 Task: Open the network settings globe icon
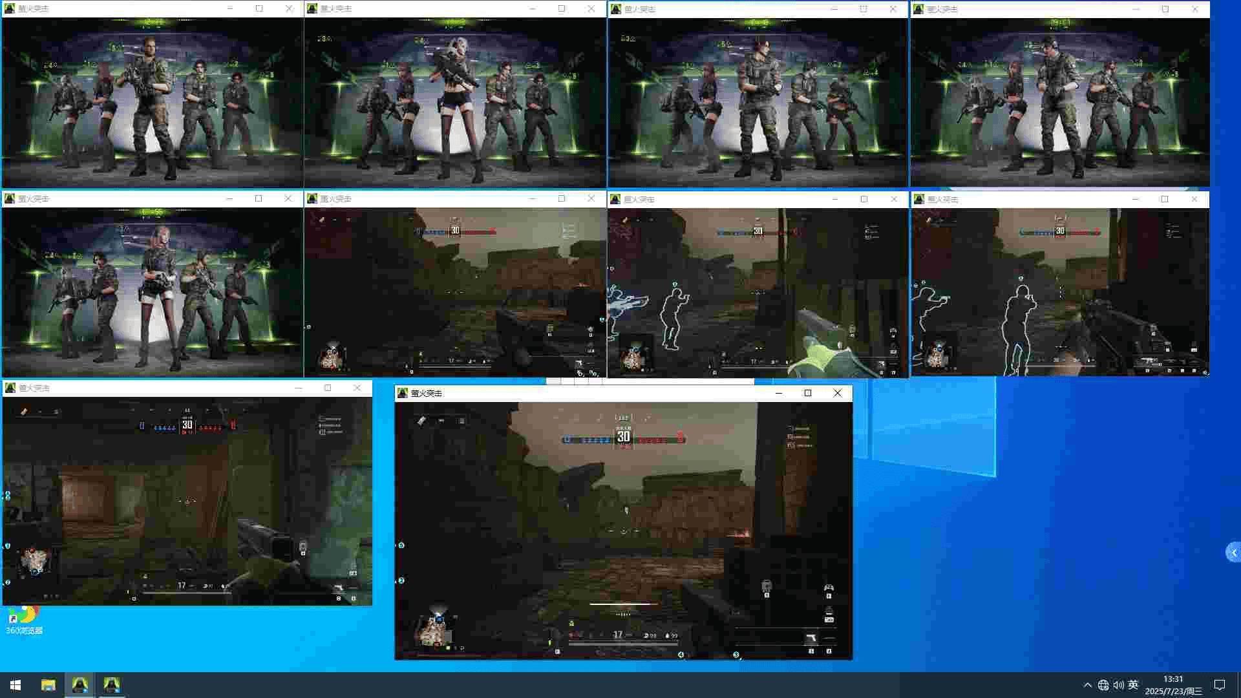click(1103, 685)
